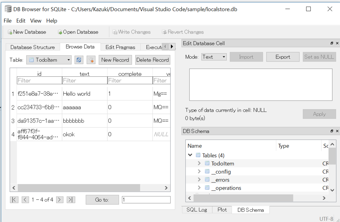
Task: Open the Help menu
Action: click(x=51, y=21)
